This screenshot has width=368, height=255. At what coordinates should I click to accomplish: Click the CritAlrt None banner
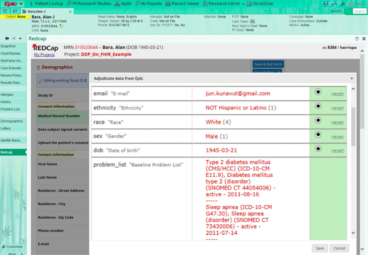pyautogui.click(x=15, y=17)
